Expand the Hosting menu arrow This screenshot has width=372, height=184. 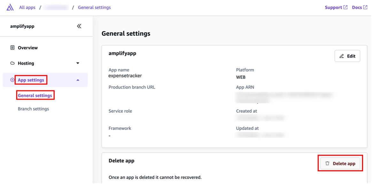[78, 63]
